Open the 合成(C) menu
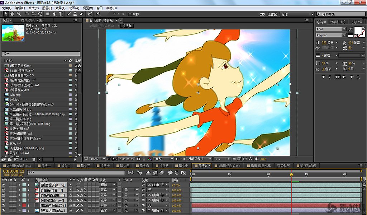The width and height of the screenshot is (367, 215). coord(34,8)
